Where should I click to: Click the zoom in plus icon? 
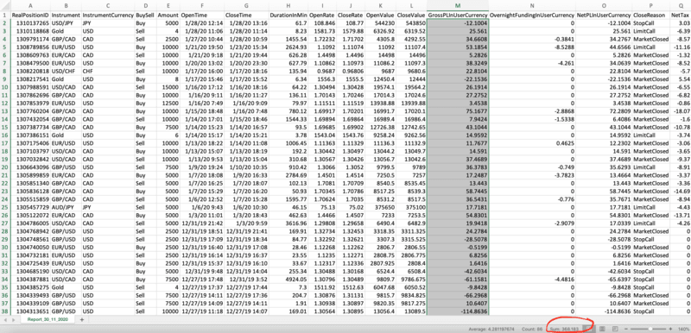tap(671, 329)
